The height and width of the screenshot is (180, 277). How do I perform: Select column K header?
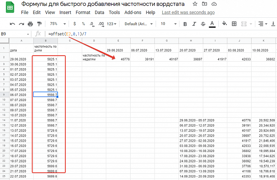click(263, 41)
